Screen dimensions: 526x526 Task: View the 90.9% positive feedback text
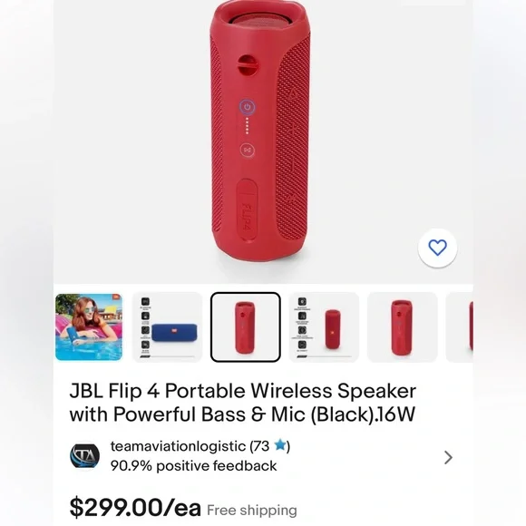pyautogui.click(x=193, y=466)
